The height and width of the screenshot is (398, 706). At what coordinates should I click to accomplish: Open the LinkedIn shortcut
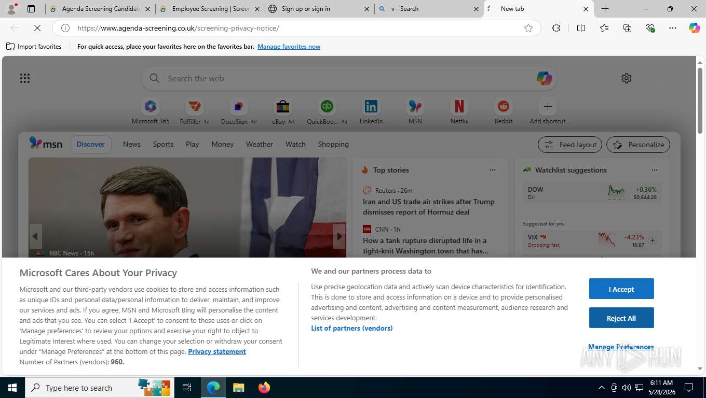pyautogui.click(x=371, y=111)
